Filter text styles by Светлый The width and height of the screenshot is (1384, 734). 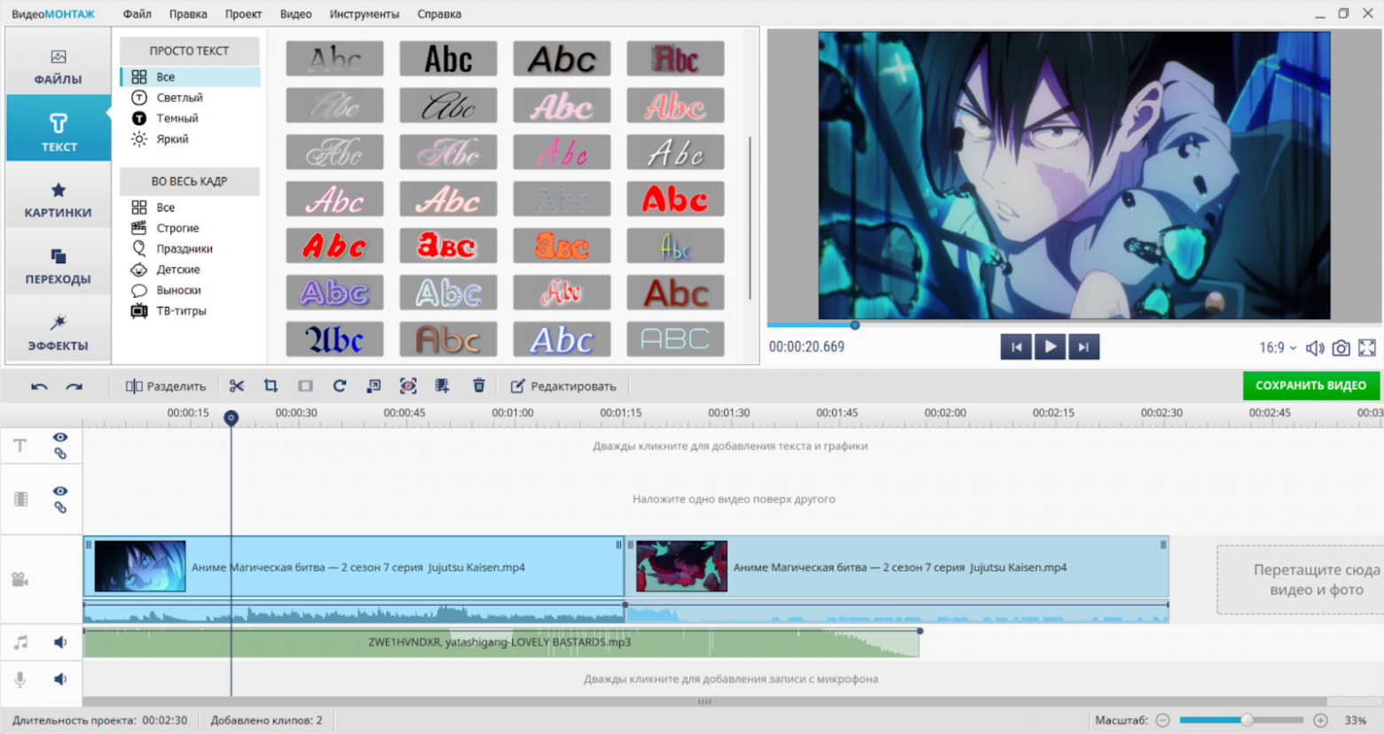(179, 98)
